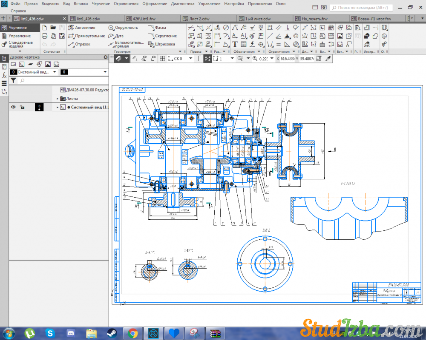Expand the Листы tree node
Screen dimensions: 426x340
[x=58, y=99]
